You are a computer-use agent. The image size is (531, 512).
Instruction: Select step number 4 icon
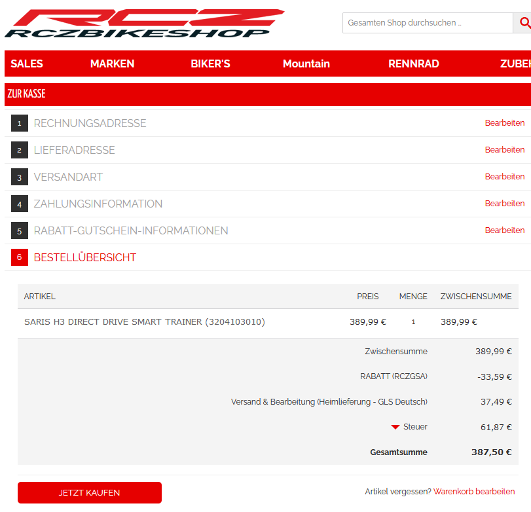20,204
